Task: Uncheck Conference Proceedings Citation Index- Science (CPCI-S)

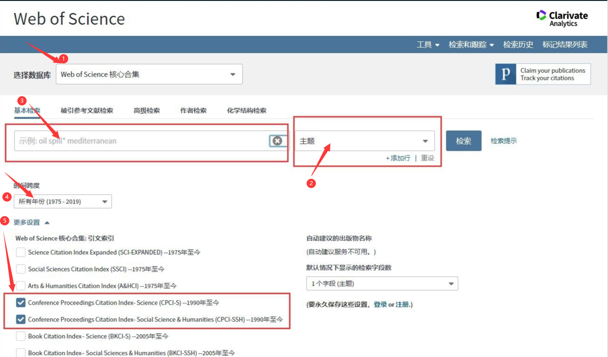Action: click(21, 303)
